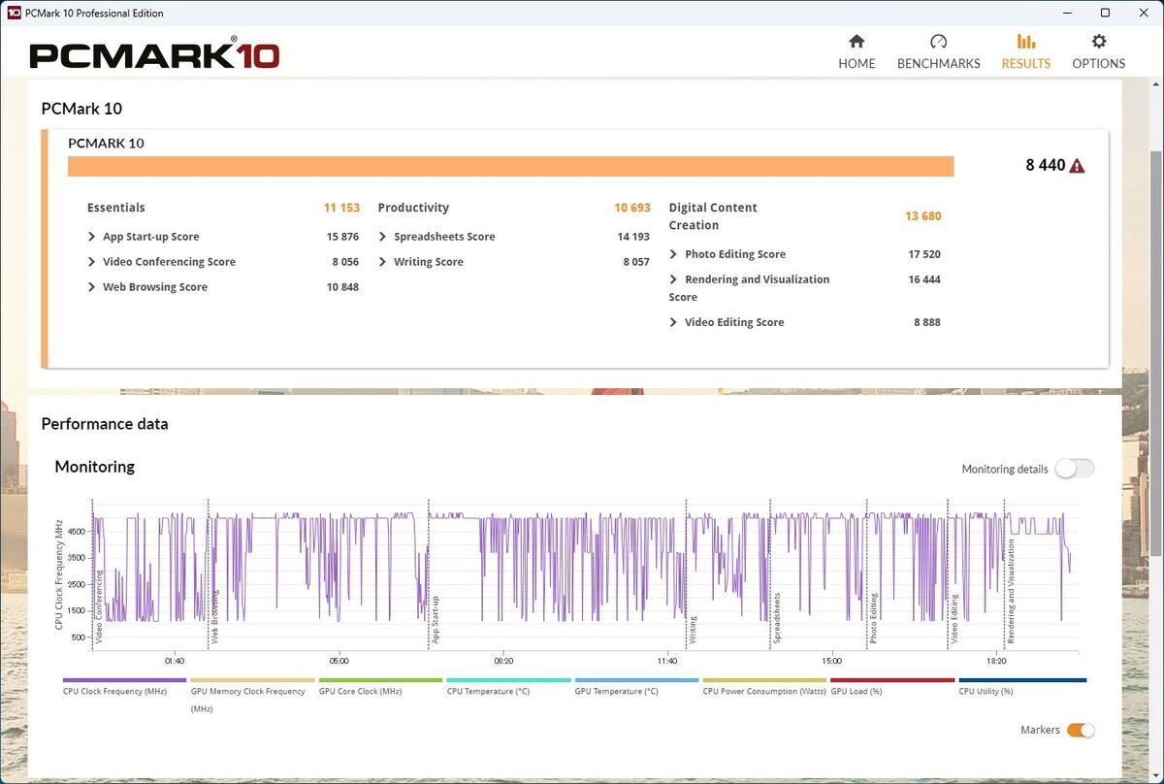The width and height of the screenshot is (1164, 784).
Task: Click the value 17 520
Action: coord(924,254)
